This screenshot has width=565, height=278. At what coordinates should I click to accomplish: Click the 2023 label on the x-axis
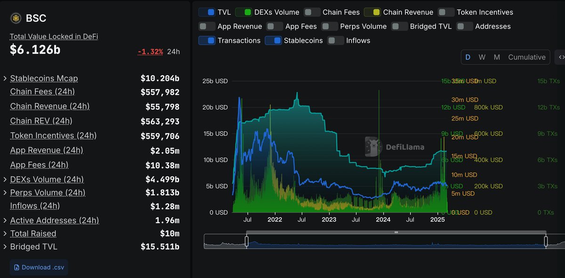pos(329,220)
